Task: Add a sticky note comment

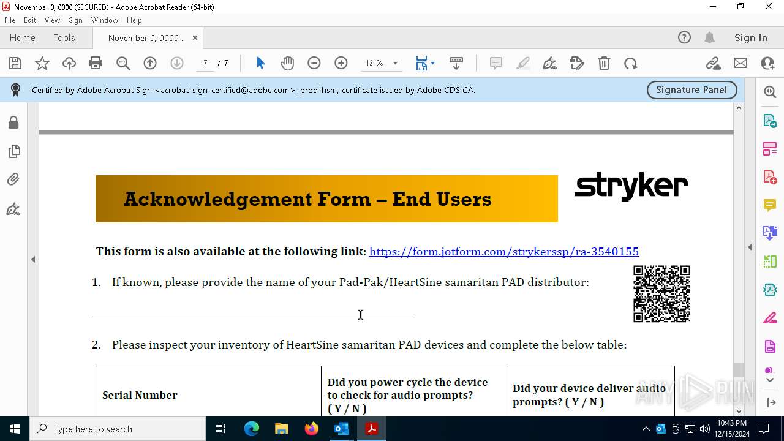Action: coord(496,63)
